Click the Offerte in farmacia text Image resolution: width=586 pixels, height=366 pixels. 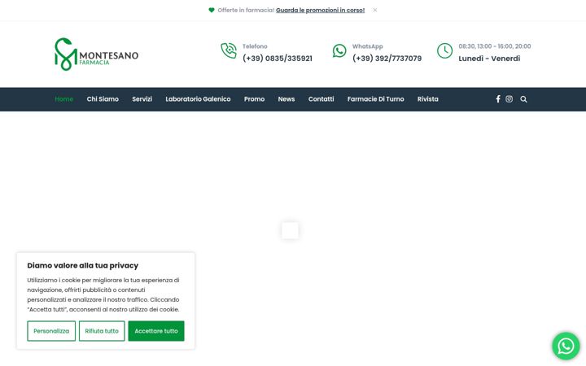(246, 10)
